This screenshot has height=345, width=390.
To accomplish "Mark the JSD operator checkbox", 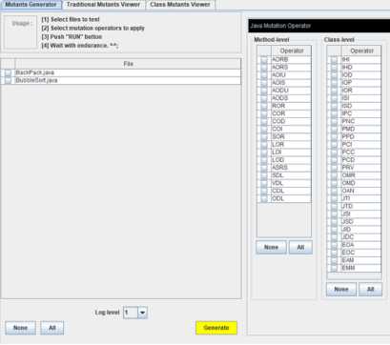I will (x=334, y=221).
